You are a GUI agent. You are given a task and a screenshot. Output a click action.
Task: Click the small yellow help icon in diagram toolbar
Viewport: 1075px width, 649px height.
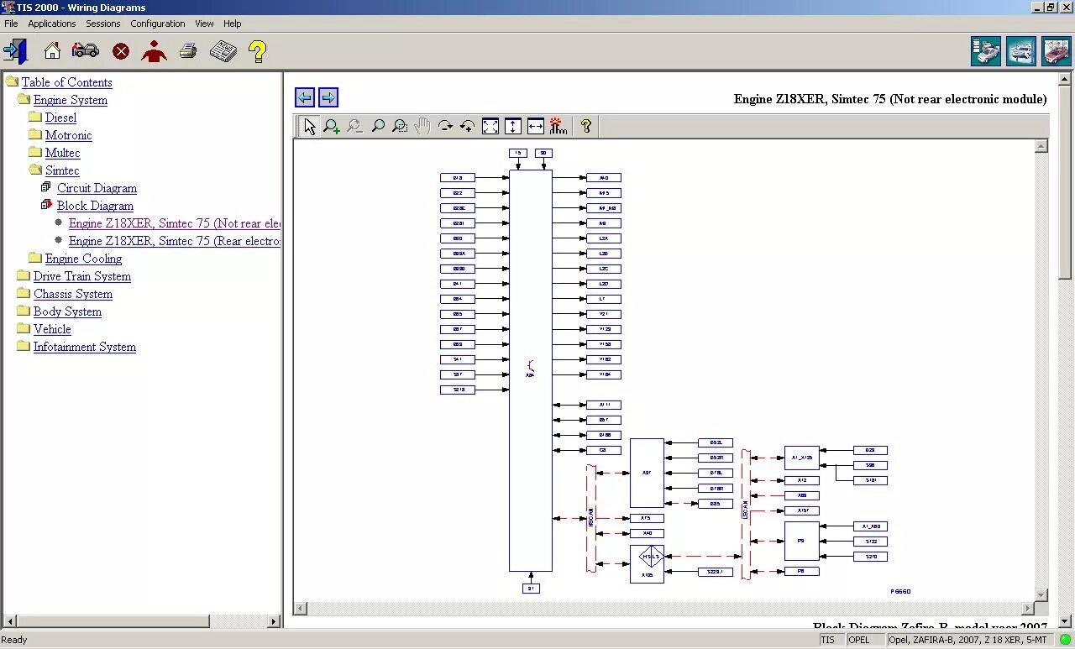click(x=585, y=126)
